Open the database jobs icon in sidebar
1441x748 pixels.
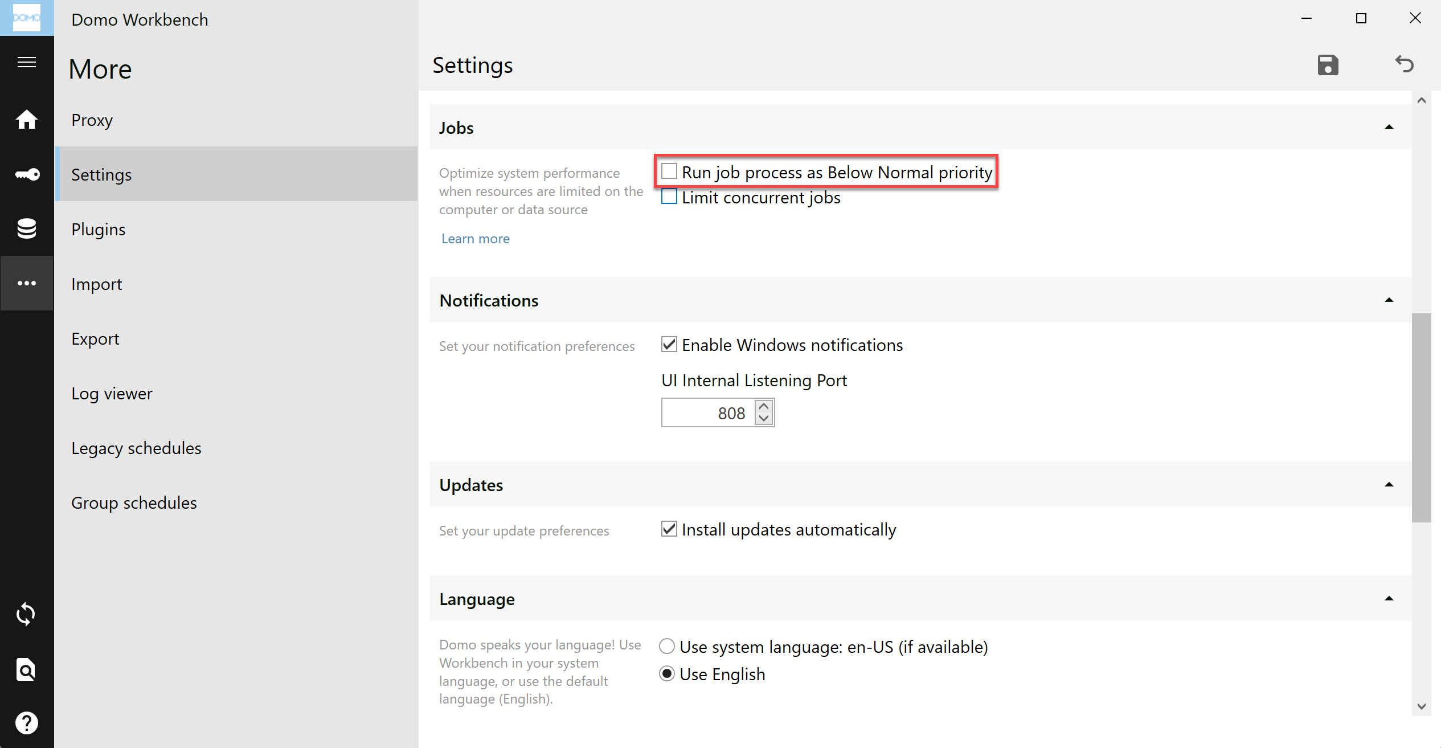(27, 228)
